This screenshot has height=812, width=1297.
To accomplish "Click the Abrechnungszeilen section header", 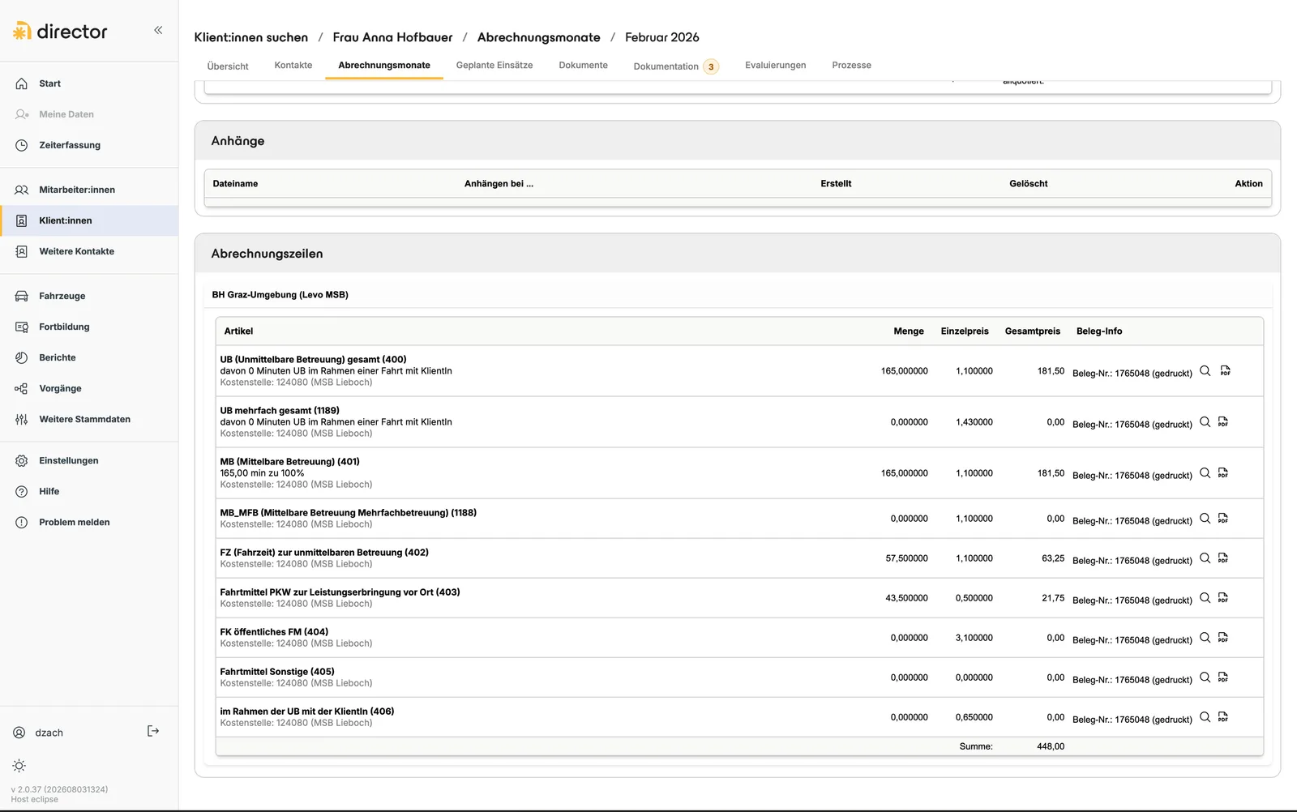I will [738, 254].
